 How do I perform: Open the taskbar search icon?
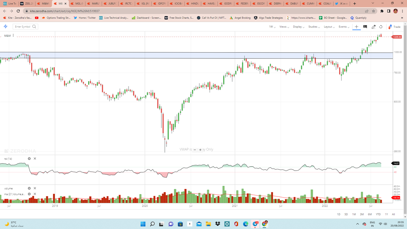pos(152,224)
